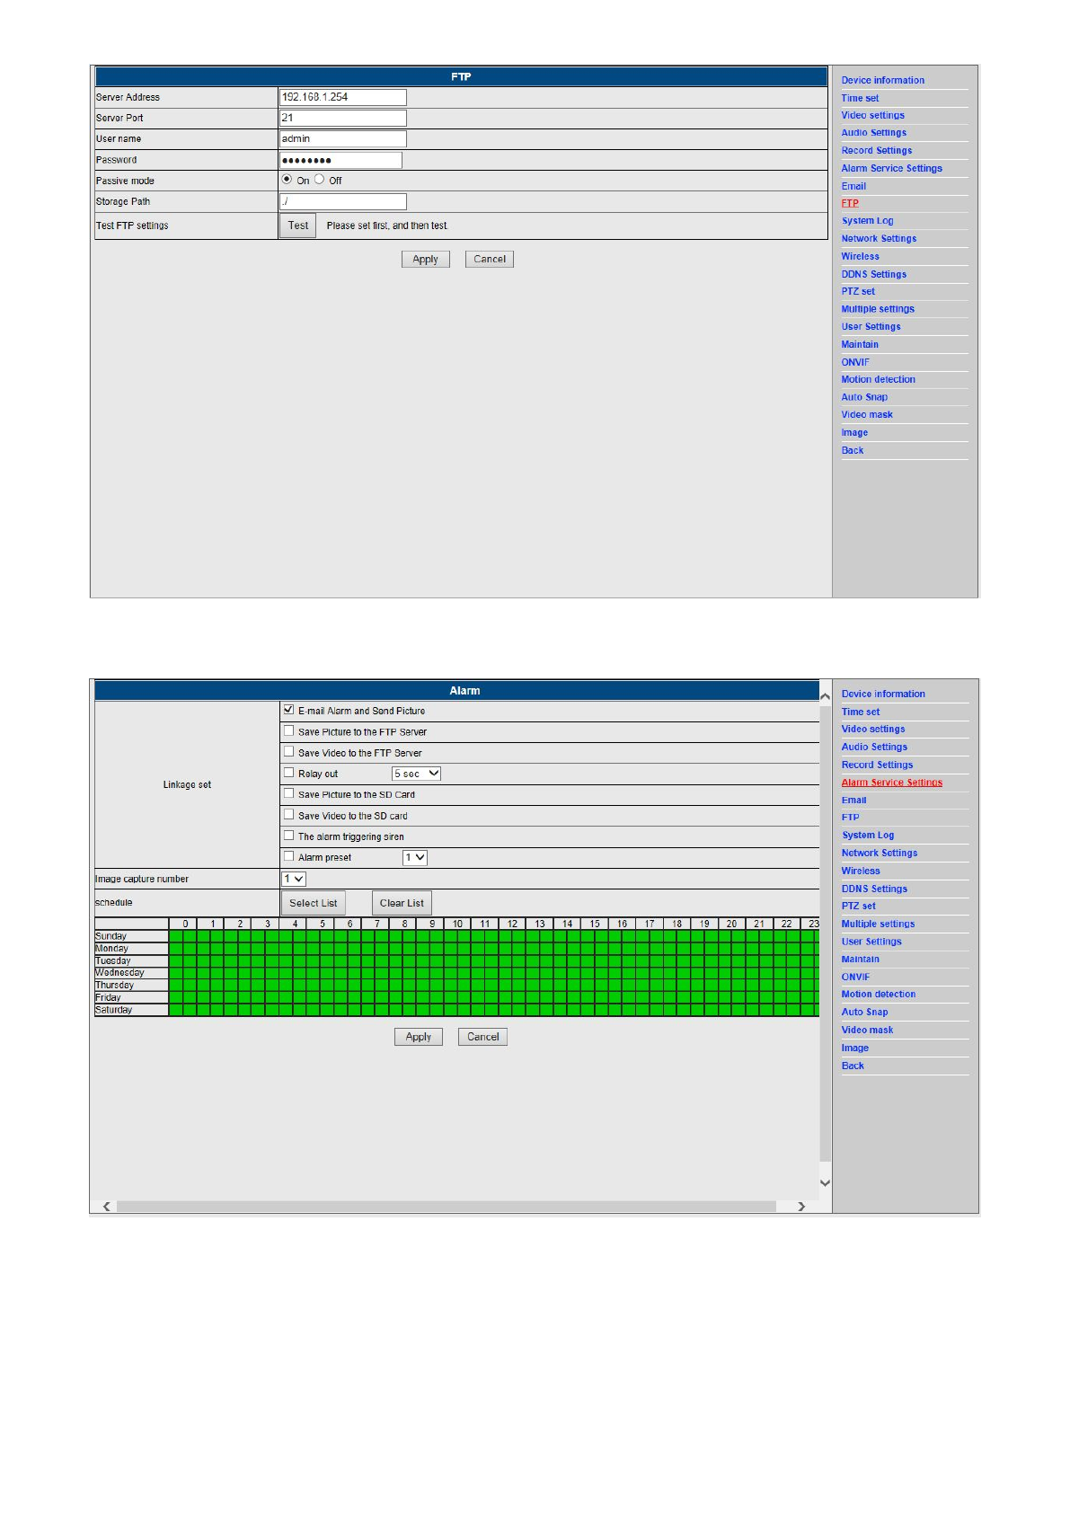Open Email in FTP page sidebar
This screenshot has width=1070, height=1513.
[x=853, y=186]
